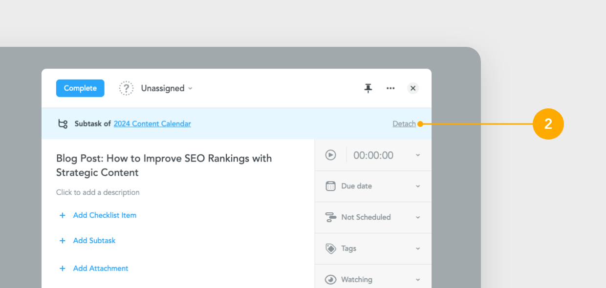
Task: Add an attachment to the task
Action: (x=100, y=268)
